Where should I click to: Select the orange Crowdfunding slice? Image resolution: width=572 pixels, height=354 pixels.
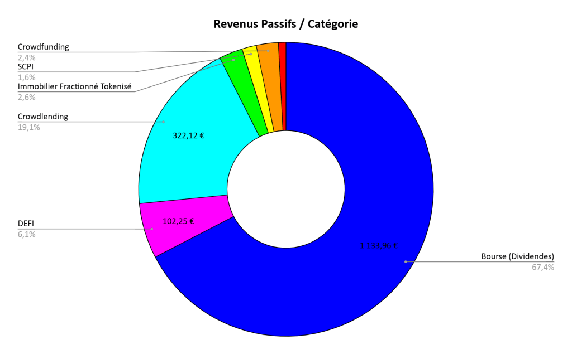[272, 88]
